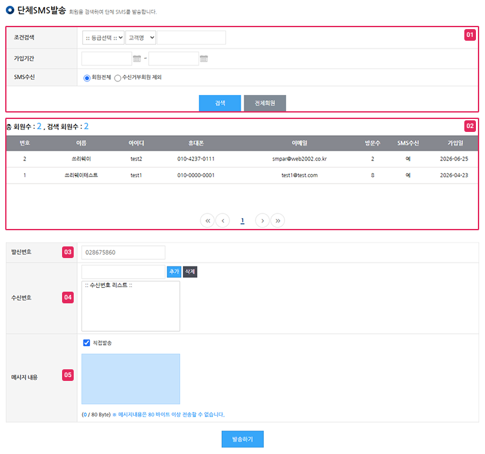Open the 등급선택 dropdown
This screenshot has height=454, width=485.
click(103, 38)
